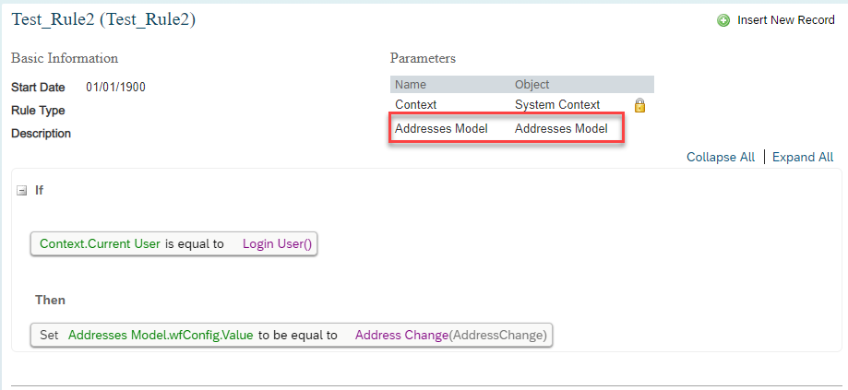Click the Expand All link
848x390 pixels.
click(x=803, y=157)
